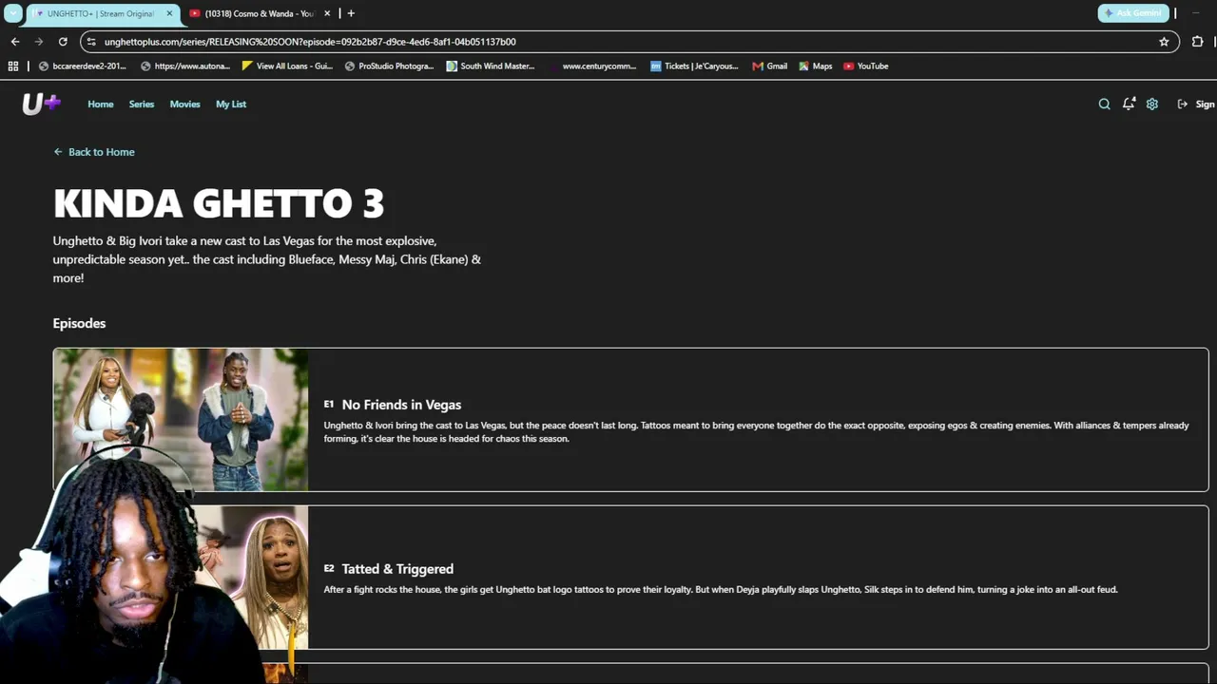Bookmark this page with the star icon
The height and width of the screenshot is (684, 1217).
1164,42
